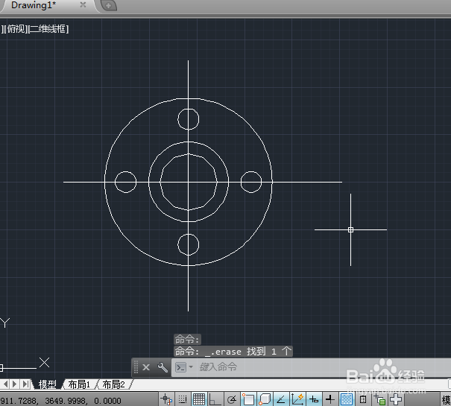Viewport: 451px width, 406px height.
Task: Open the 俯视 view controls menu
Action: pos(16,29)
